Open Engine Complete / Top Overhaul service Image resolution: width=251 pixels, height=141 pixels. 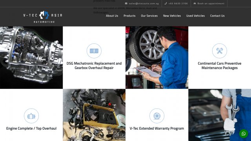pyautogui.click(x=31, y=128)
